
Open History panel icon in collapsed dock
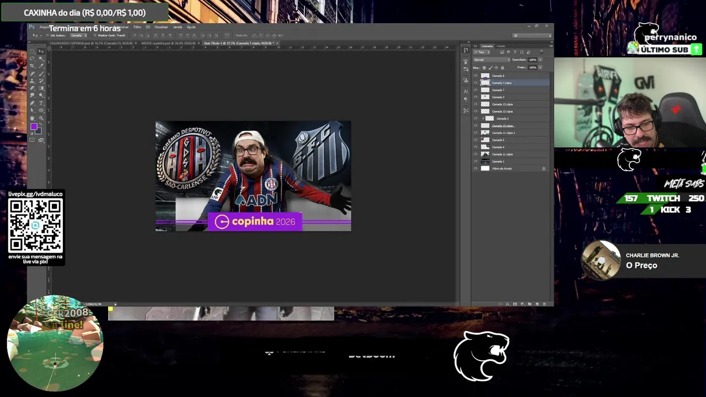pyautogui.click(x=466, y=50)
